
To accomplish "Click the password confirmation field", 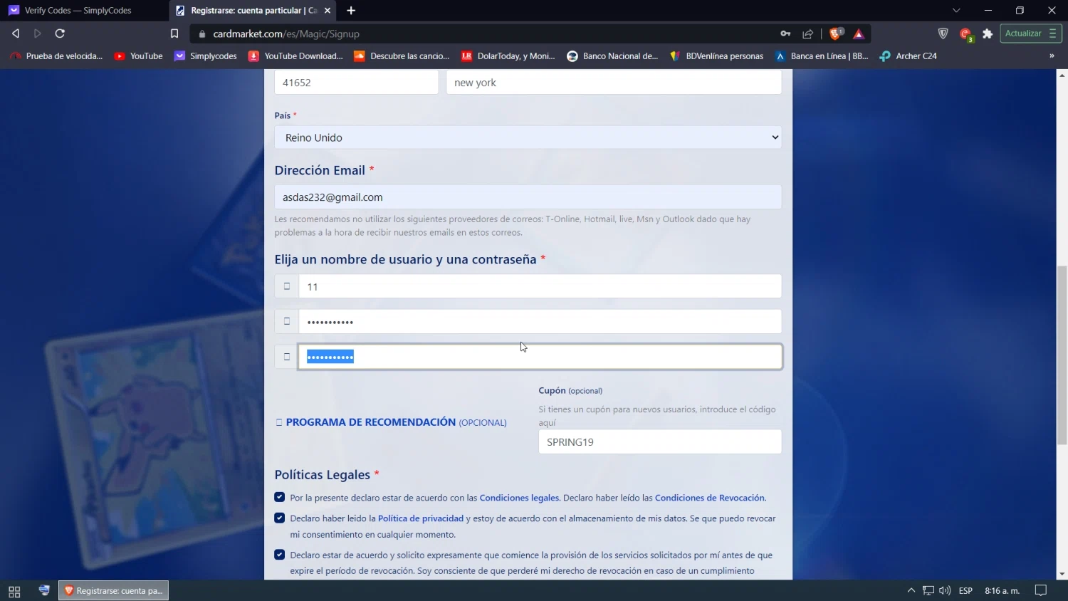I will [540, 357].
